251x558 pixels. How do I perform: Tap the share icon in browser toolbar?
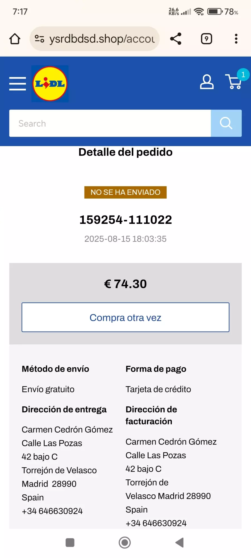(x=176, y=39)
